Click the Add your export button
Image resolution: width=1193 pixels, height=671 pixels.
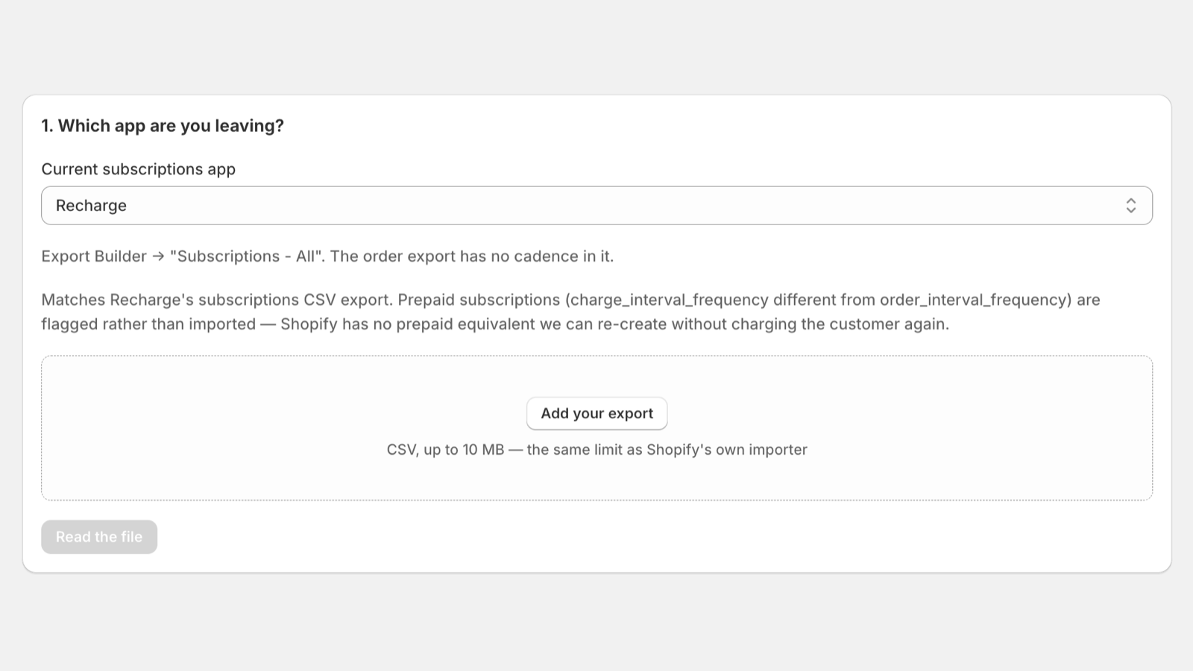(x=596, y=414)
